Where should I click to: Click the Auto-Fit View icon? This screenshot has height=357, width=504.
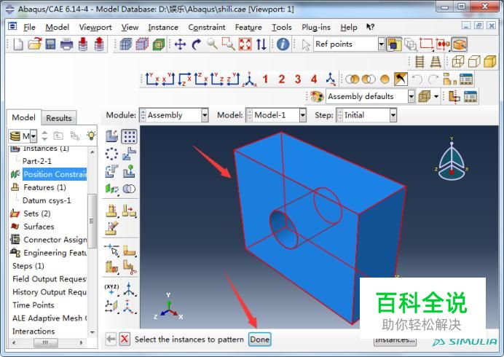[245, 44]
